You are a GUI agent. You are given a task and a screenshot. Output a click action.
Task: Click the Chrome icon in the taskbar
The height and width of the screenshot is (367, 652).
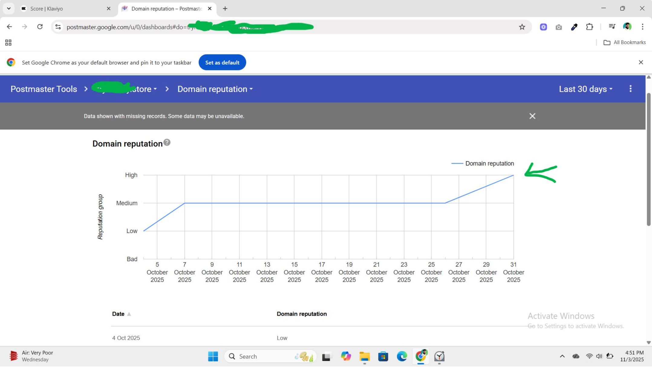[421, 356]
